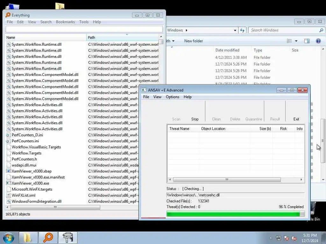Open the Bookmarks menu in Everything
This screenshot has width=326, height=244.
point(65,22)
